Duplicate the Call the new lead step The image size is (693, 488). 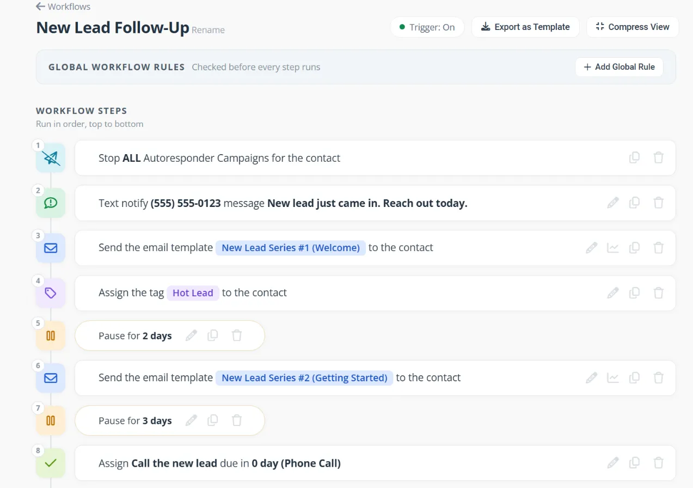(x=634, y=463)
